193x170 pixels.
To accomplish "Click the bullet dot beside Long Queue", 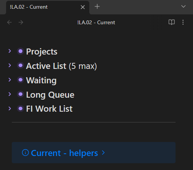I will pos(21,94).
